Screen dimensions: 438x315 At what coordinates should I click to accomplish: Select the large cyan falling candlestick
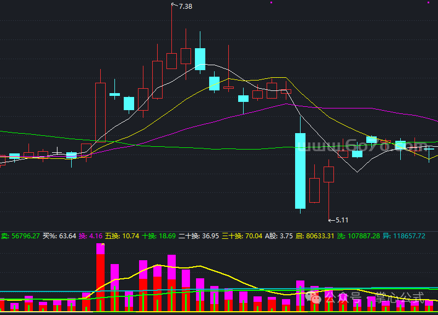pyautogui.click(x=300, y=170)
